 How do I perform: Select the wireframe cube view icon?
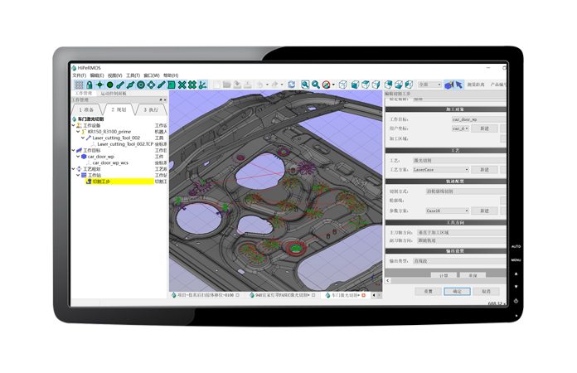tap(343, 85)
